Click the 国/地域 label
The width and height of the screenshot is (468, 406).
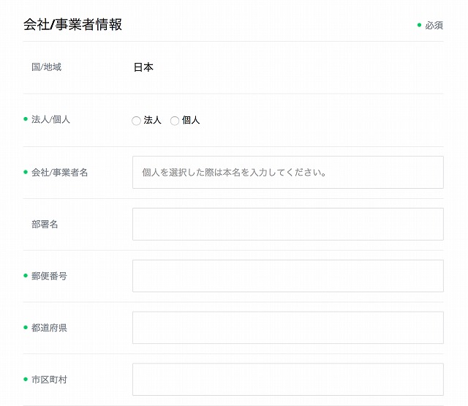click(46, 67)
